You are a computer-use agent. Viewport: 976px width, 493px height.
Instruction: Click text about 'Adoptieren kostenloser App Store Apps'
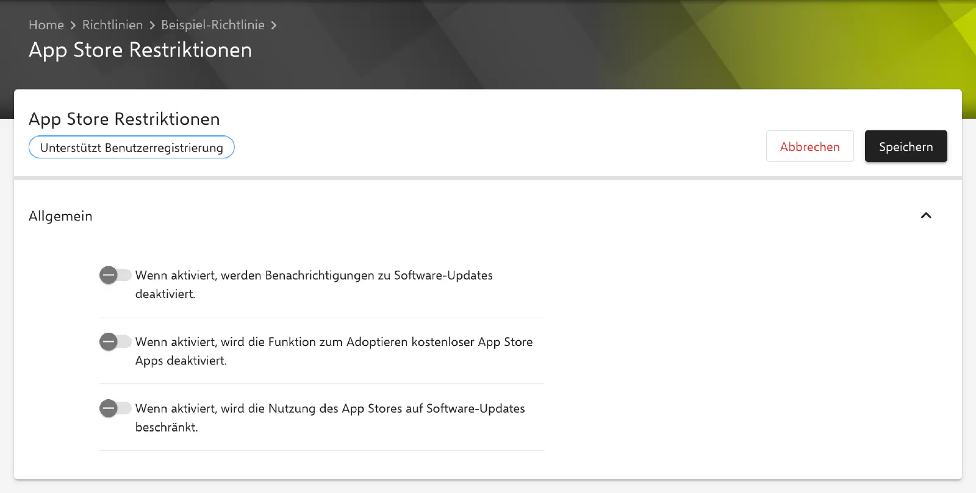tap(334, 351)
